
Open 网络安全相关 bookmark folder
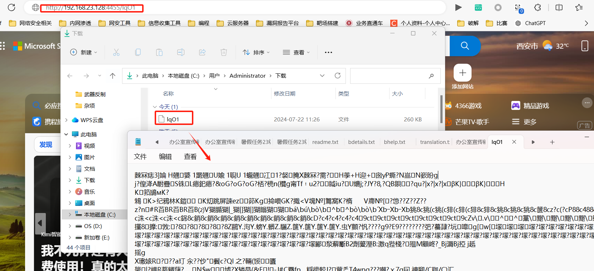point(30,23)
